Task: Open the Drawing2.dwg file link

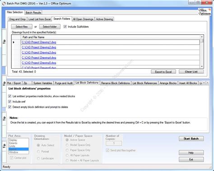Action: 39,47
